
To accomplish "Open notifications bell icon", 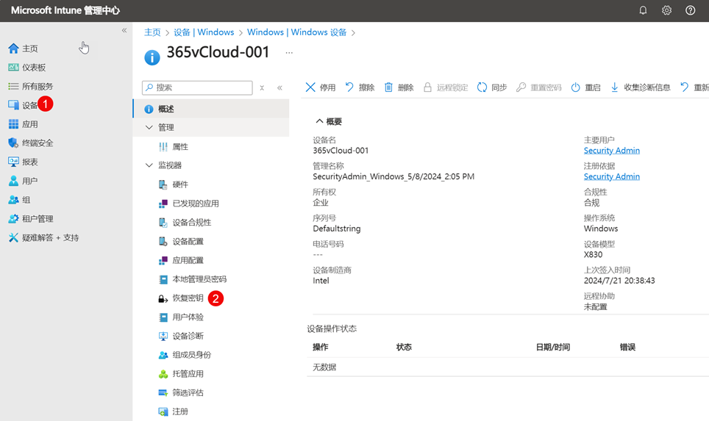I will tap(643, 10).
